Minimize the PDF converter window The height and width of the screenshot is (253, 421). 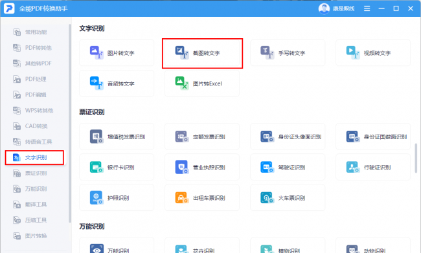pos(381,8)
